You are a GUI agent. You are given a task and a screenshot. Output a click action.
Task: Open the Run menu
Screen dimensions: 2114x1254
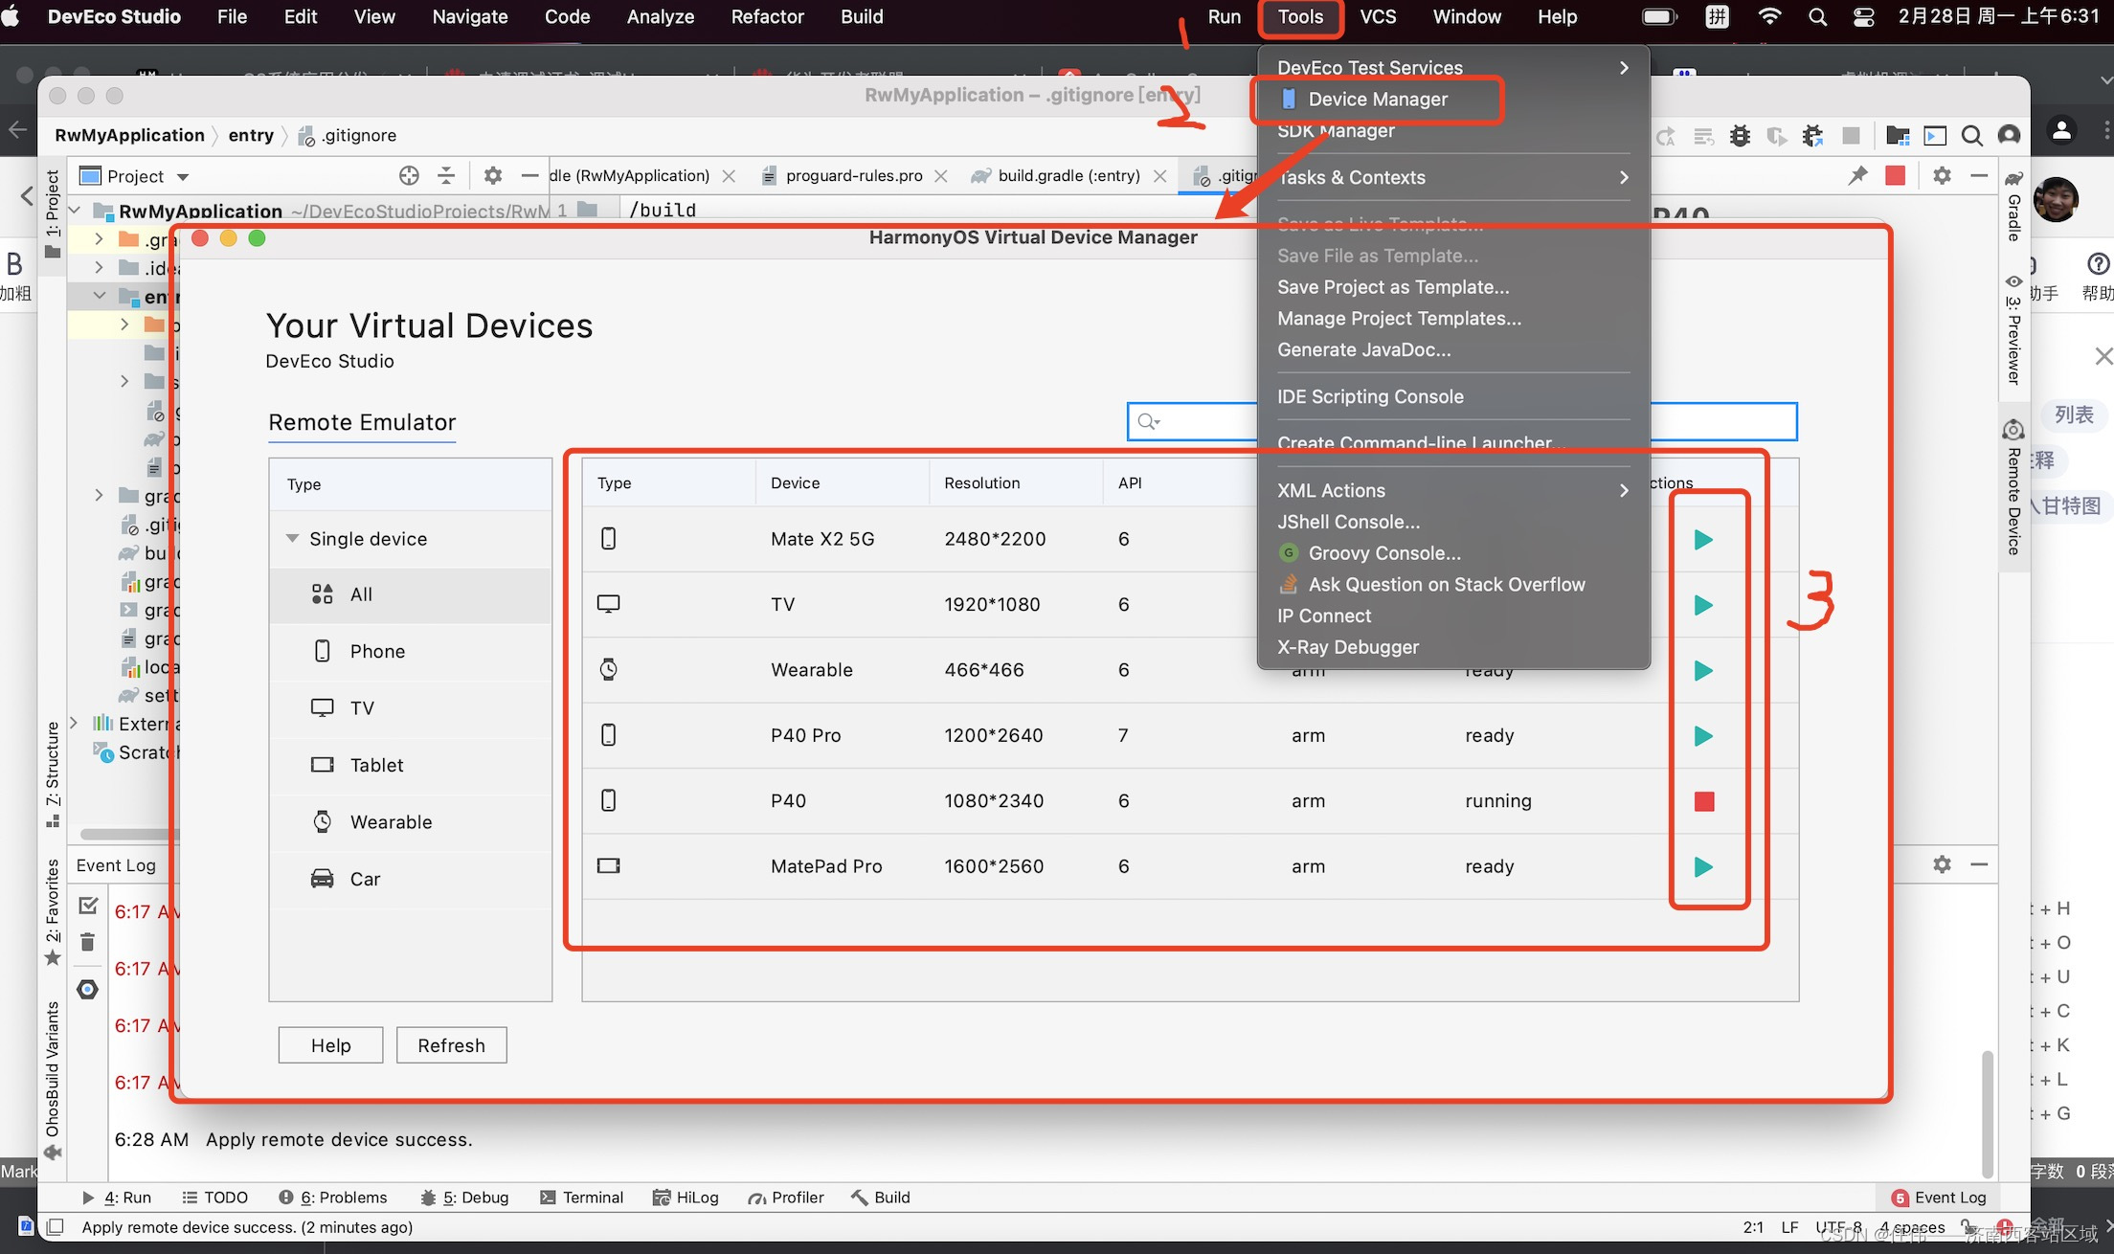(x=1224, y=17)
